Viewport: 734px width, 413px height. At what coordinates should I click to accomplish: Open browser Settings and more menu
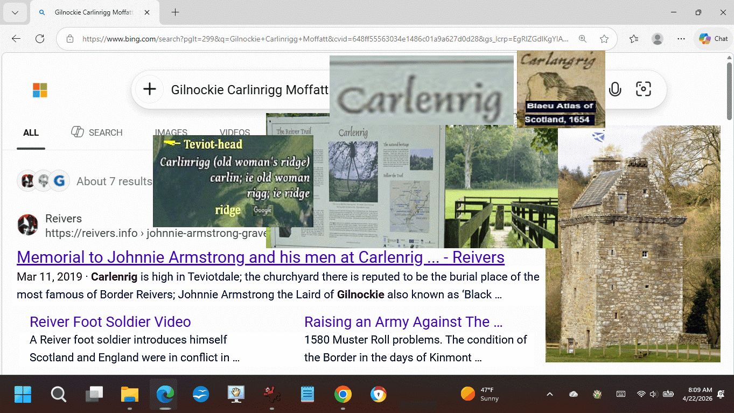pyautogui.click(x=681, y=39)
